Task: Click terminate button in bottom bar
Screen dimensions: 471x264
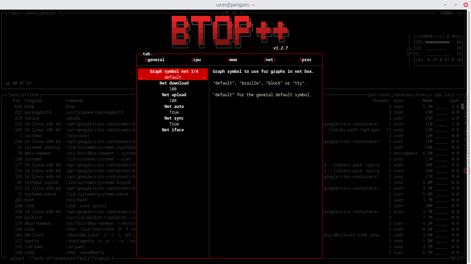Action: 64,258
